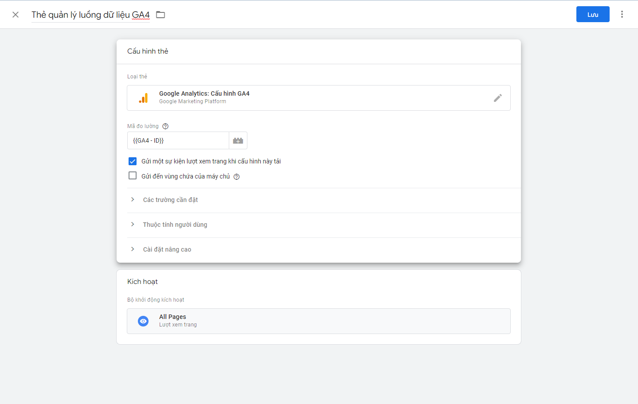The width and height of the screenshot is (638, 404).
Task: Open help icon next to server container option
Action: (237, 177)
